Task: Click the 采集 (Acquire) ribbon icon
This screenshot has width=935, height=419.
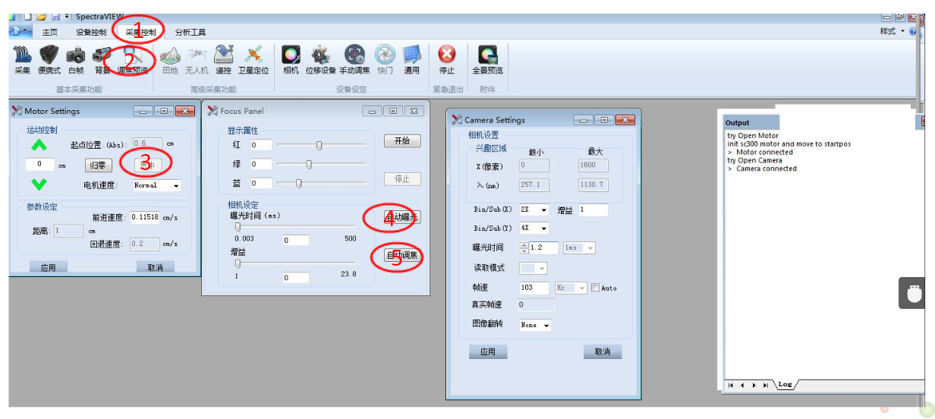Action: coord(22,57)
